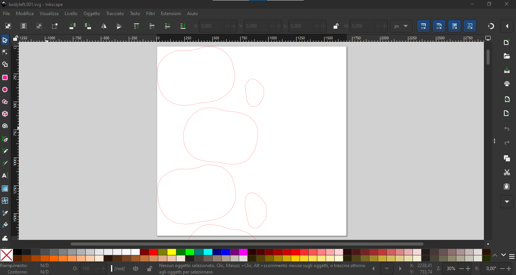Toggle scale stroke width with object

(423, 26)
